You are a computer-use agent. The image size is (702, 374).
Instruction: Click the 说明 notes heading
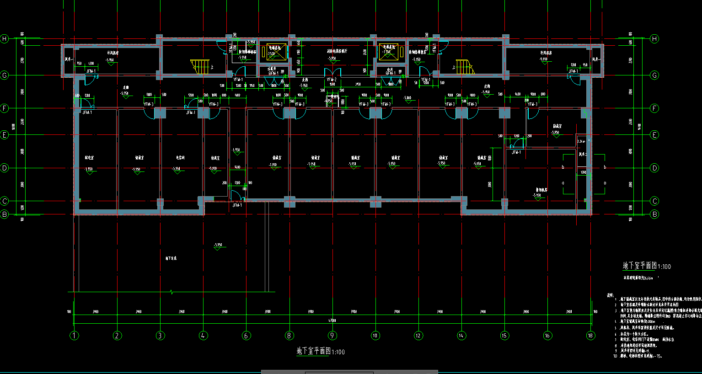(x=610, y=295)
